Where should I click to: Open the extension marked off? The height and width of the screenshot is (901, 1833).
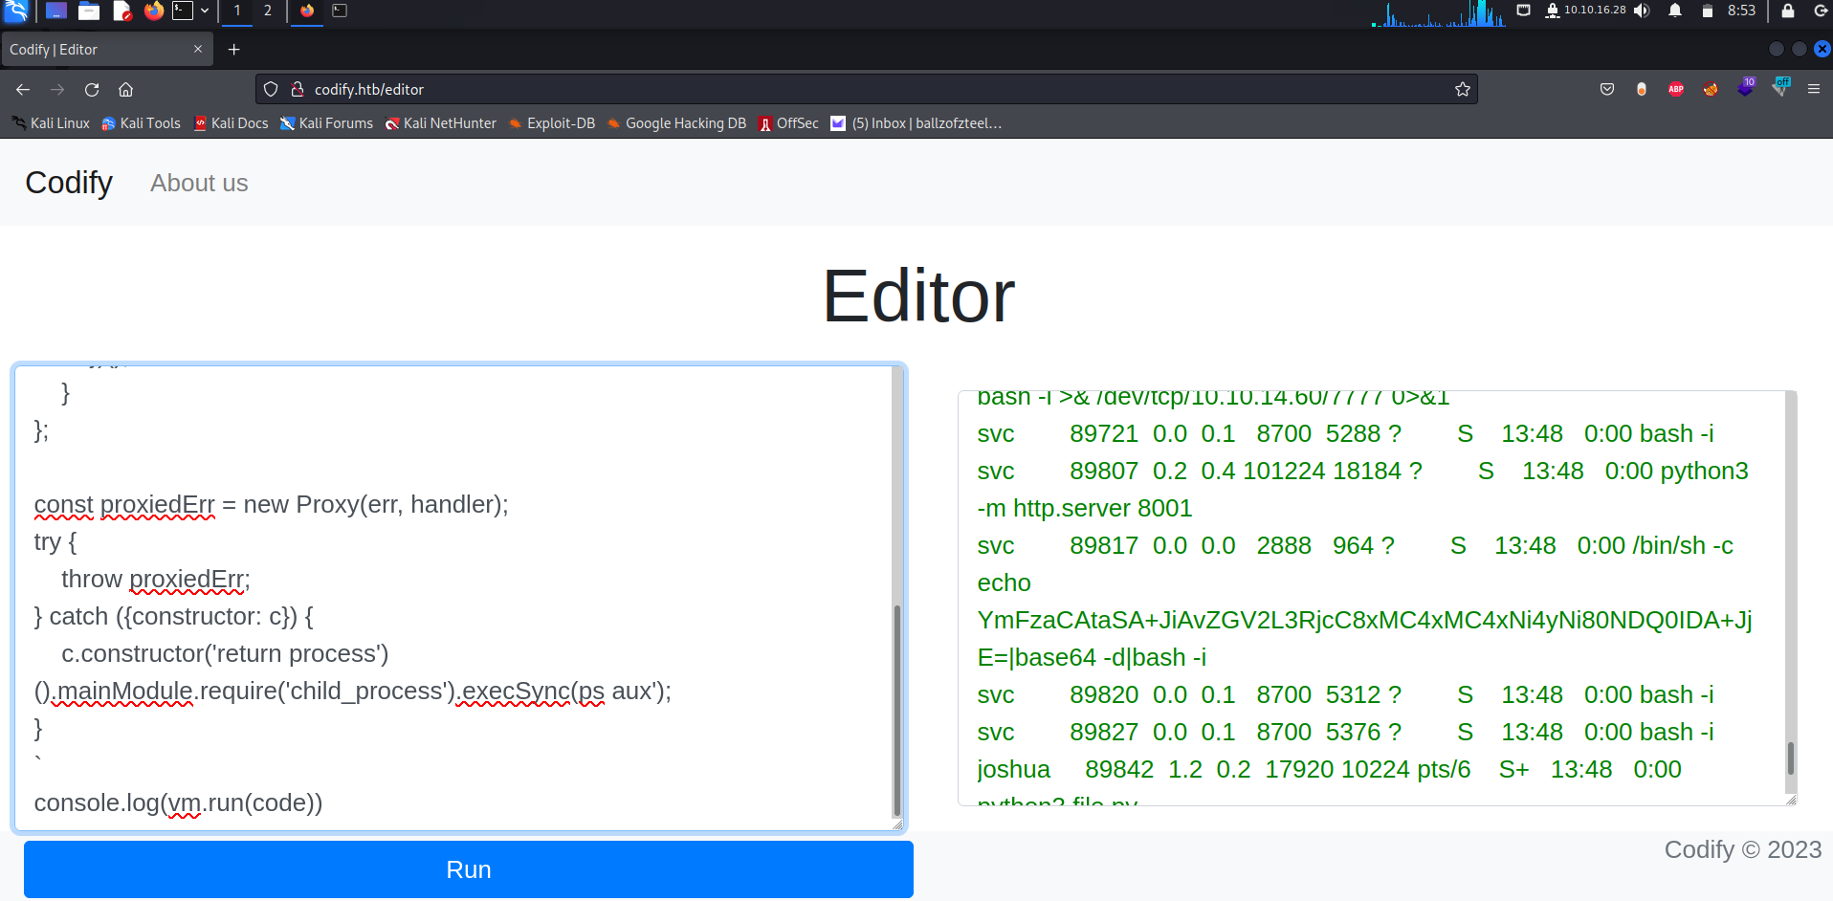[x=1780, y=87]
